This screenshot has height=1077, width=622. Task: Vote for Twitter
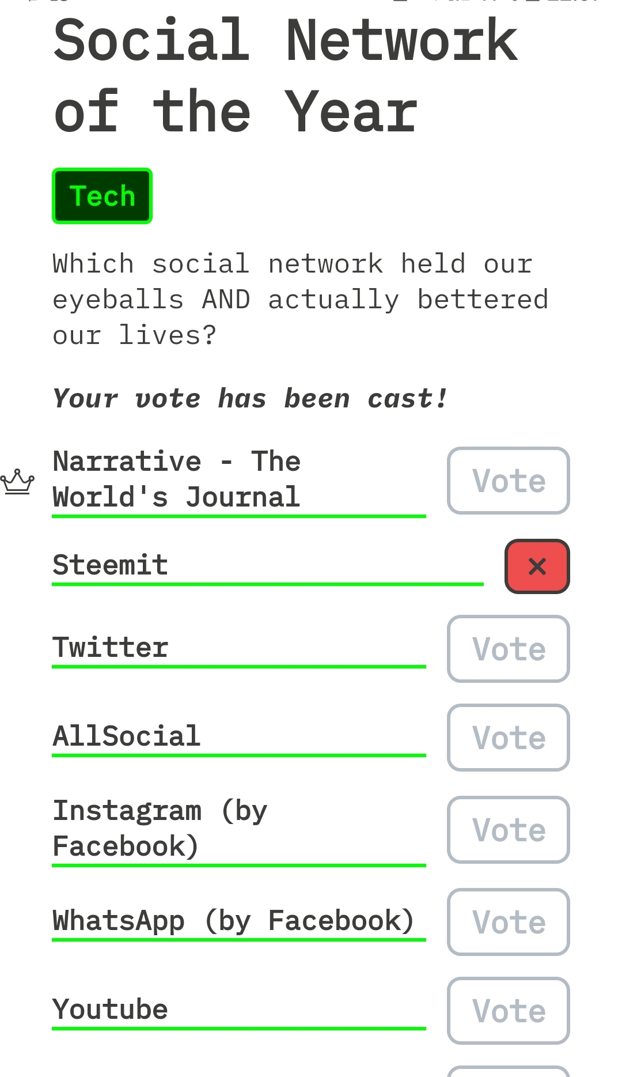(508, 649)
